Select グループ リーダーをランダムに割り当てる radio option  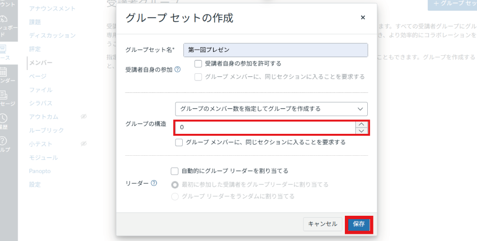pos(175,196)
